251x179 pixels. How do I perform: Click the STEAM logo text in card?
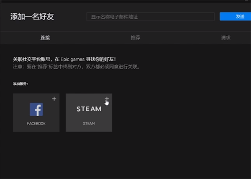89,109
